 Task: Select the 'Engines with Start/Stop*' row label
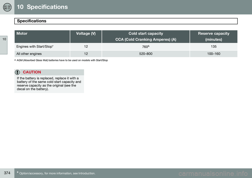(35, 47)
